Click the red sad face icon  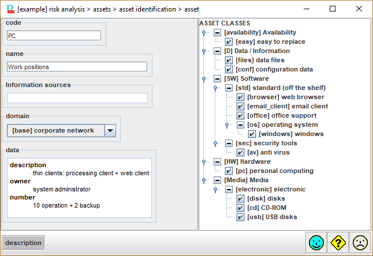[x=360, y=243]
